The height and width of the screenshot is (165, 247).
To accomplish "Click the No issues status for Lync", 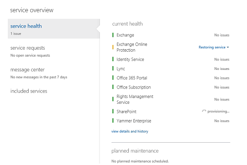I will click(x=222, y=69).
